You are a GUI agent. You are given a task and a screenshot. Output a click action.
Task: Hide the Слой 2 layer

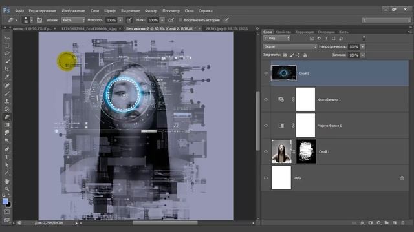point(266,73)
